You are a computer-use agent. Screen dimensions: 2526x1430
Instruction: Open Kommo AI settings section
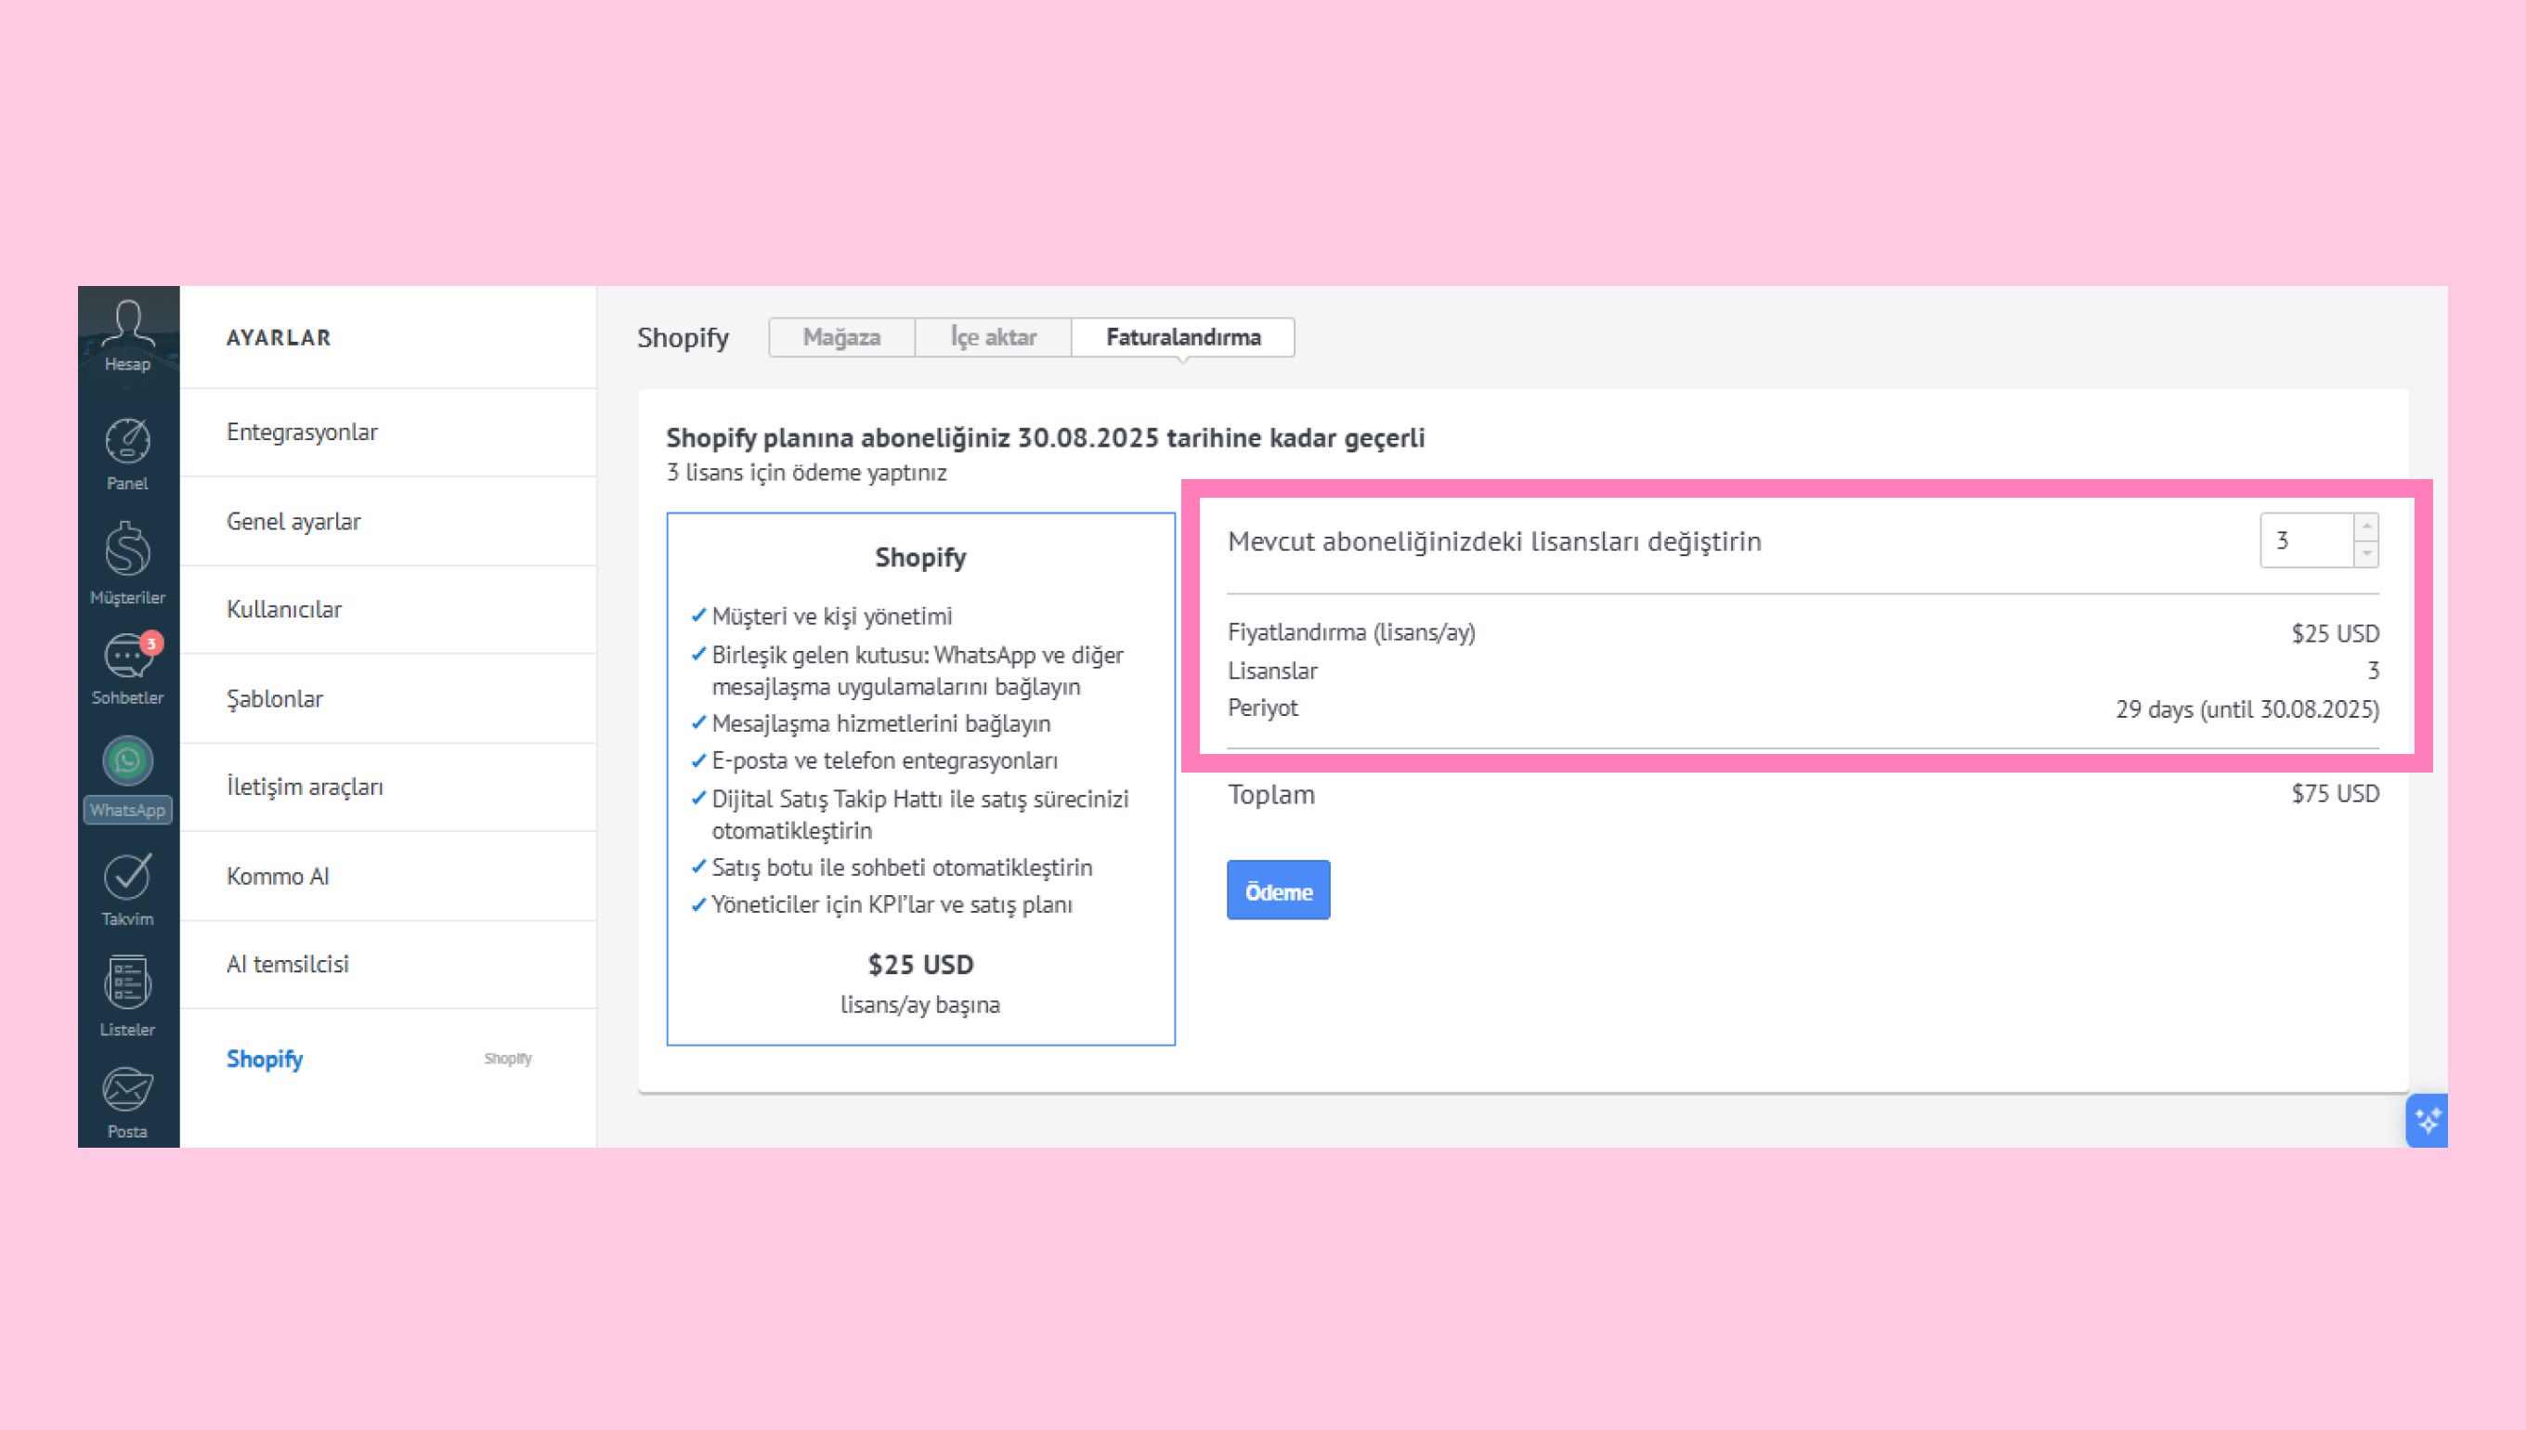coord(388,876)
